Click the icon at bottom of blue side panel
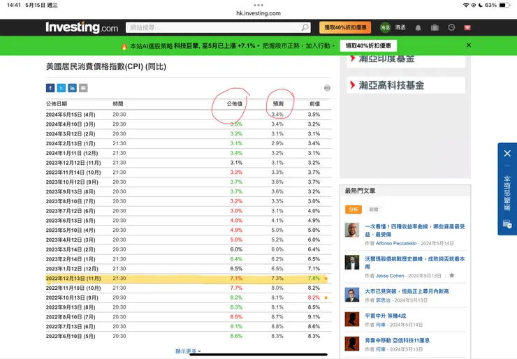This screenshot has height=359, width=517. coord(507,224)
